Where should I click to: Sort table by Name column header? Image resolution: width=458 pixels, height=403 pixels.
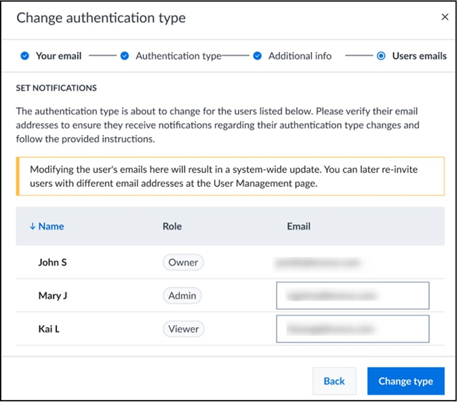point(51,226)
